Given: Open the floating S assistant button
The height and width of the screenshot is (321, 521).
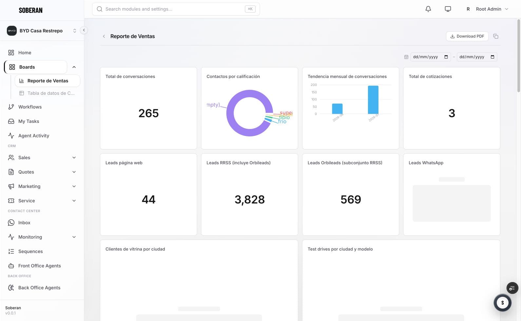Looking at the screenshot, I should click(x=502, y=303).
